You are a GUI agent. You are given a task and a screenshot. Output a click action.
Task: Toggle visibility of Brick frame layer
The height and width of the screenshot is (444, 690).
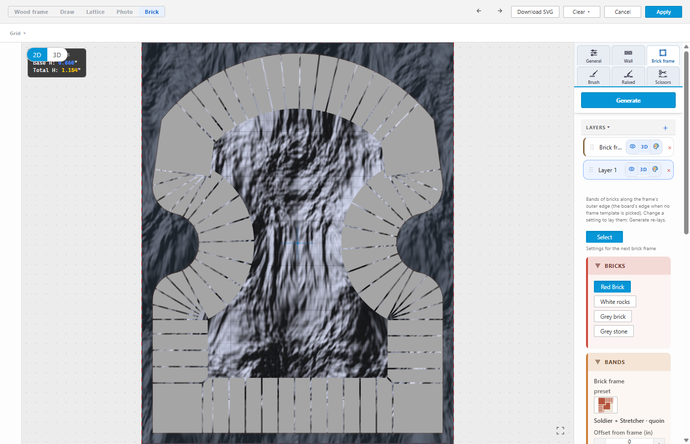pyautogui.click(x=632, y=147)
